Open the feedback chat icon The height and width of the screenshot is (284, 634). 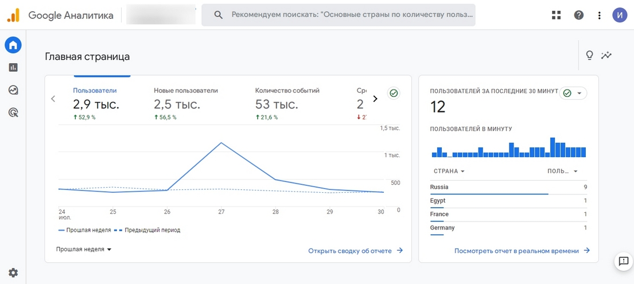tap(623, 262)
